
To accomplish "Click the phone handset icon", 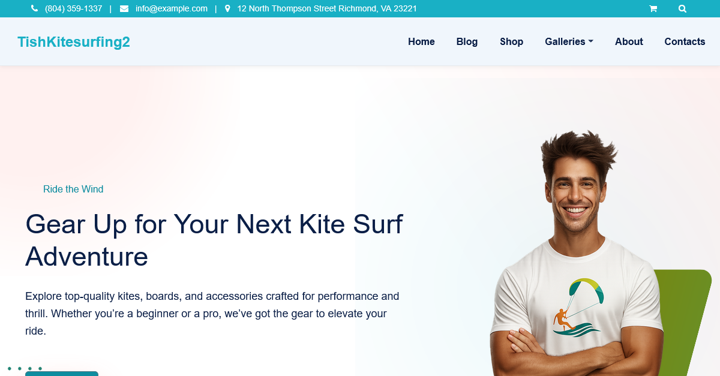I will tap(34, 8).
